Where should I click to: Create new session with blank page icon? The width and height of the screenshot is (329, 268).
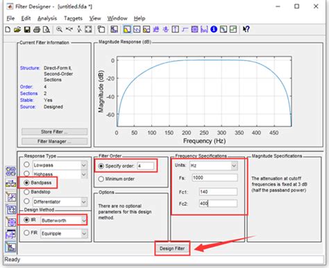[8, 29]
